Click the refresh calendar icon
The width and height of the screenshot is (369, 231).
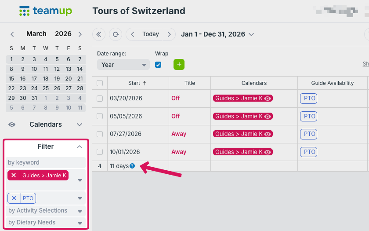pos(116,34)
